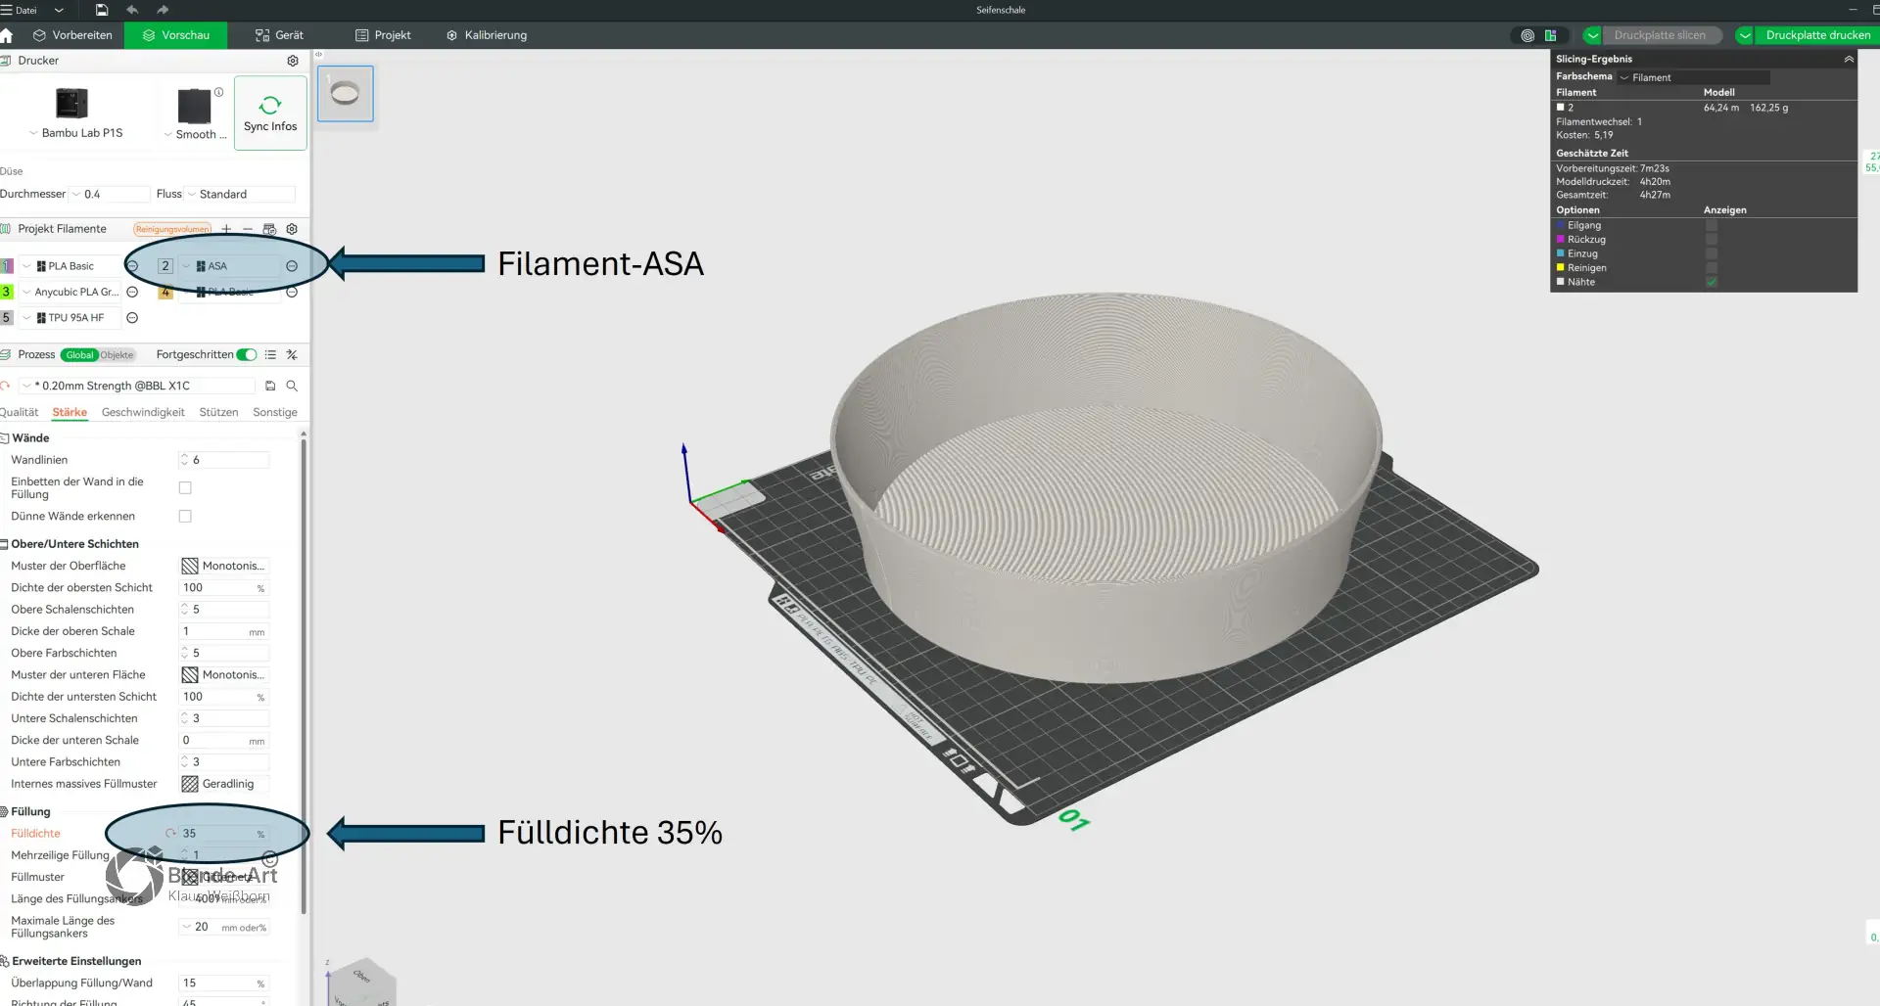This screenshot has height=1006, width=1880.
Task: Open the Bambu Lab P1S printer dropdown
Action: coord(76,133)
